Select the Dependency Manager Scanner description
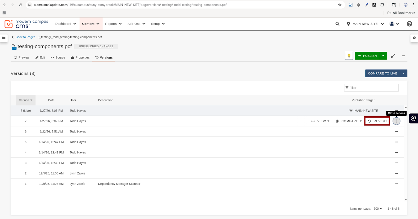 119,184
